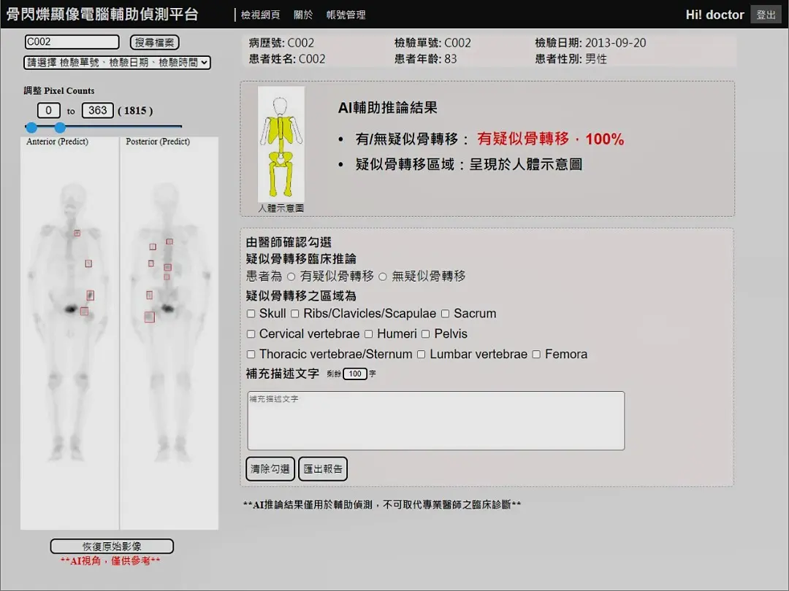The width and height of the screenshot is (789, 591).
Task: Click the 登出 logout button
Action: click(x=766, y=15)
